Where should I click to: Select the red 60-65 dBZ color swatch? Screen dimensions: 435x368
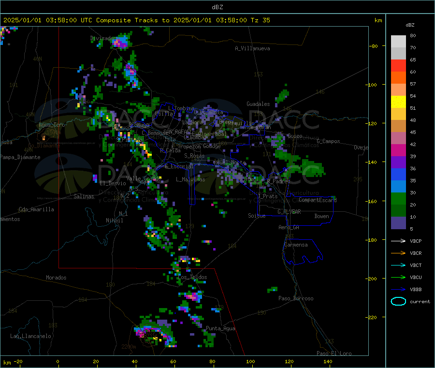pos(398,65)
